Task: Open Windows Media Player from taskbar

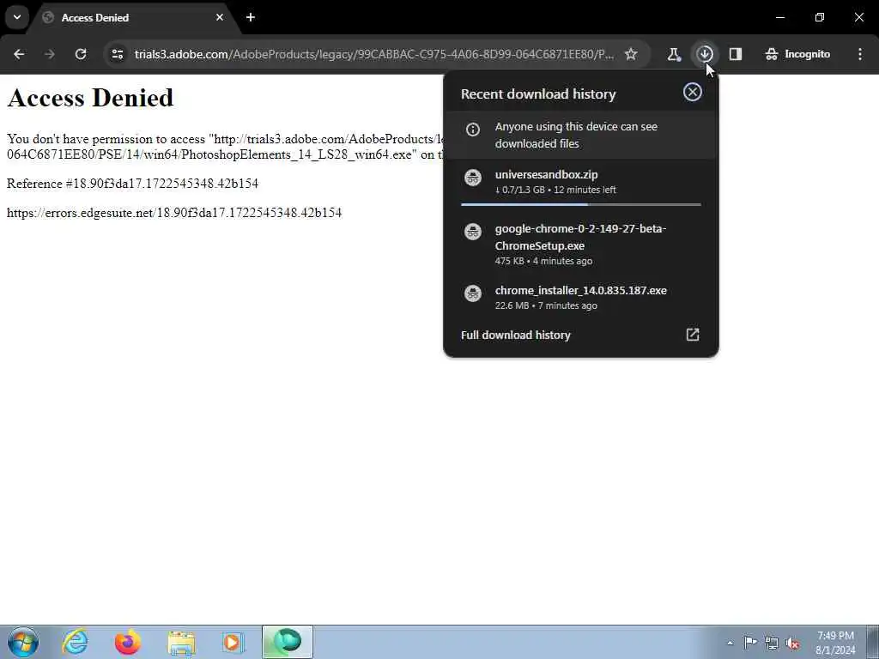Action: point(232,642)
